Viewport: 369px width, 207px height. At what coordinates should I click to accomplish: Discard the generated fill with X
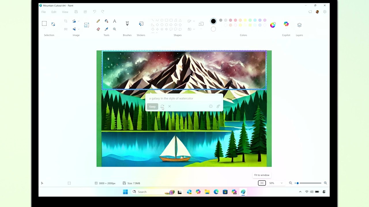pos(170,106)
